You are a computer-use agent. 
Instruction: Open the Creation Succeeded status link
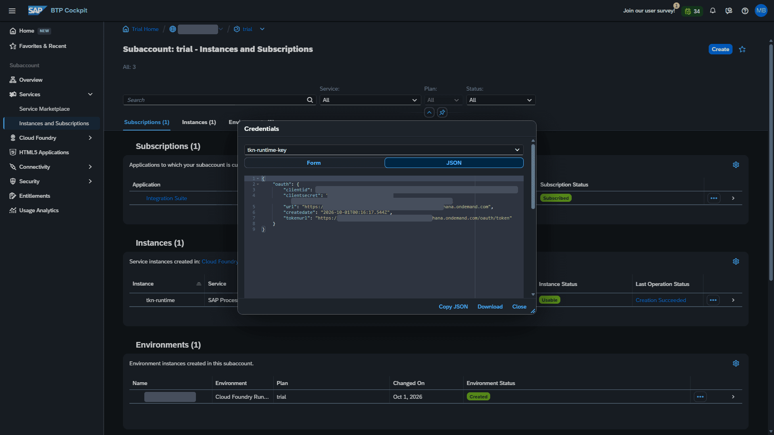pos(661,300)
